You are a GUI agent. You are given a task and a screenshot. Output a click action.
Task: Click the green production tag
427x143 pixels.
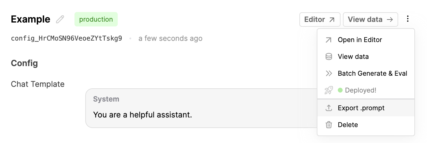click(96, 20)
